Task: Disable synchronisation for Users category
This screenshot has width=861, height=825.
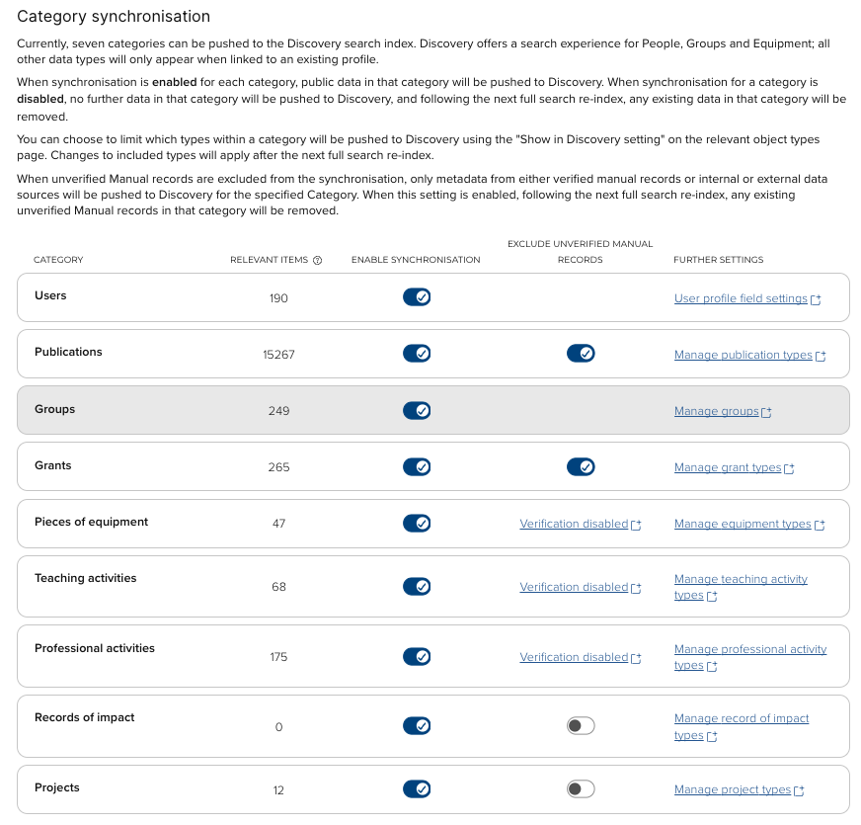Action: [x=417, y=297]
